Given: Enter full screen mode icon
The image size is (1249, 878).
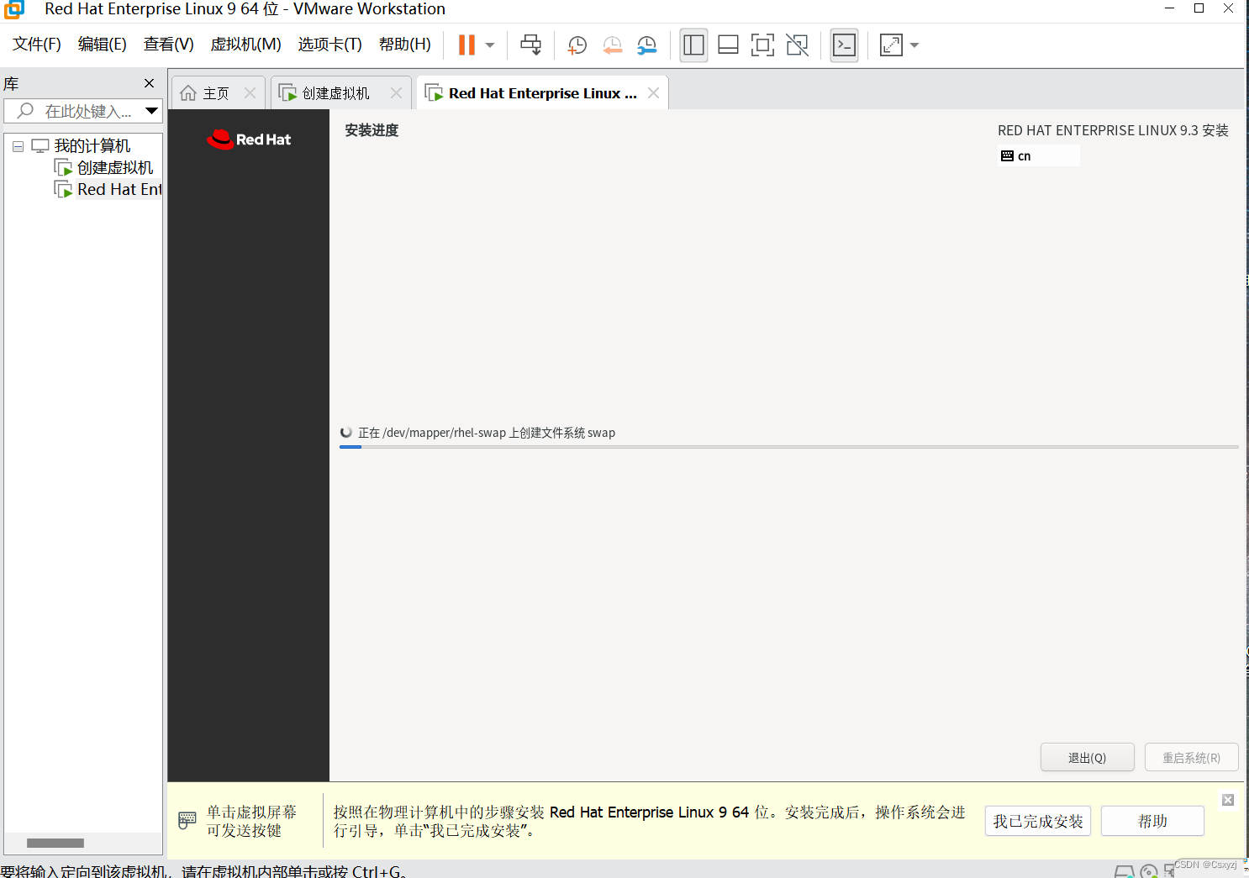Looking at the screenshot, I should 762,45.
